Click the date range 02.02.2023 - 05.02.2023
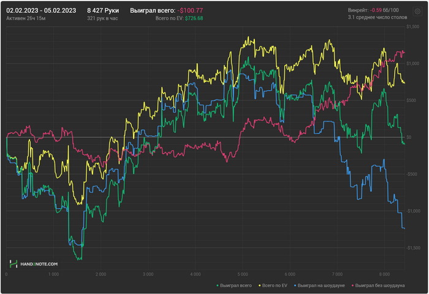 [41, 10]
